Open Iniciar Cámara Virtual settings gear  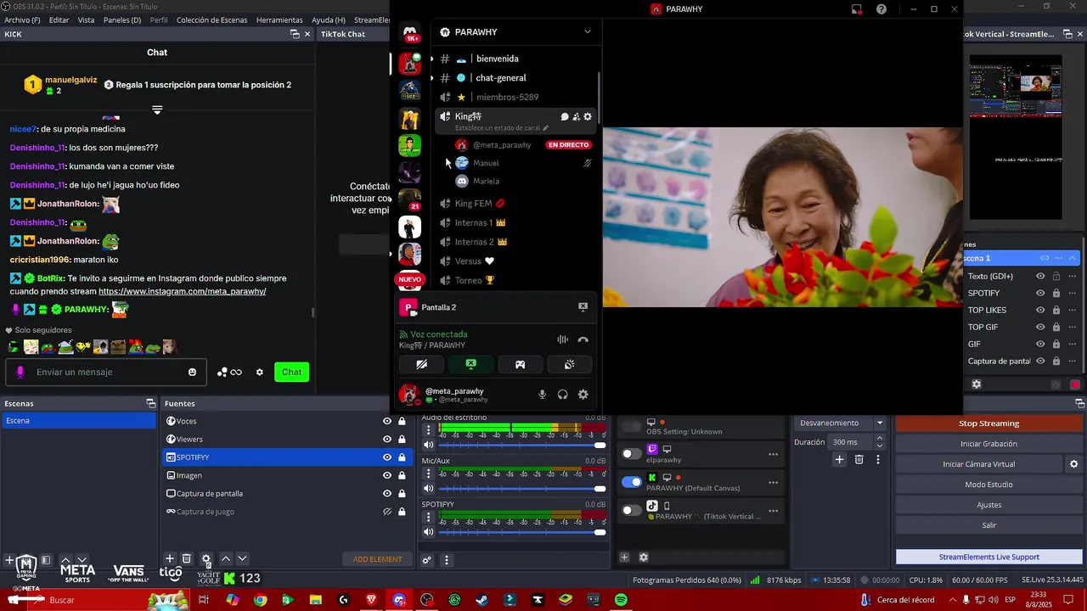1073,464
